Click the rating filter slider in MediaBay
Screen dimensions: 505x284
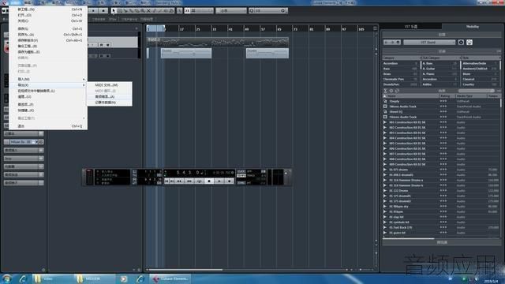click(x=476, y=91)
